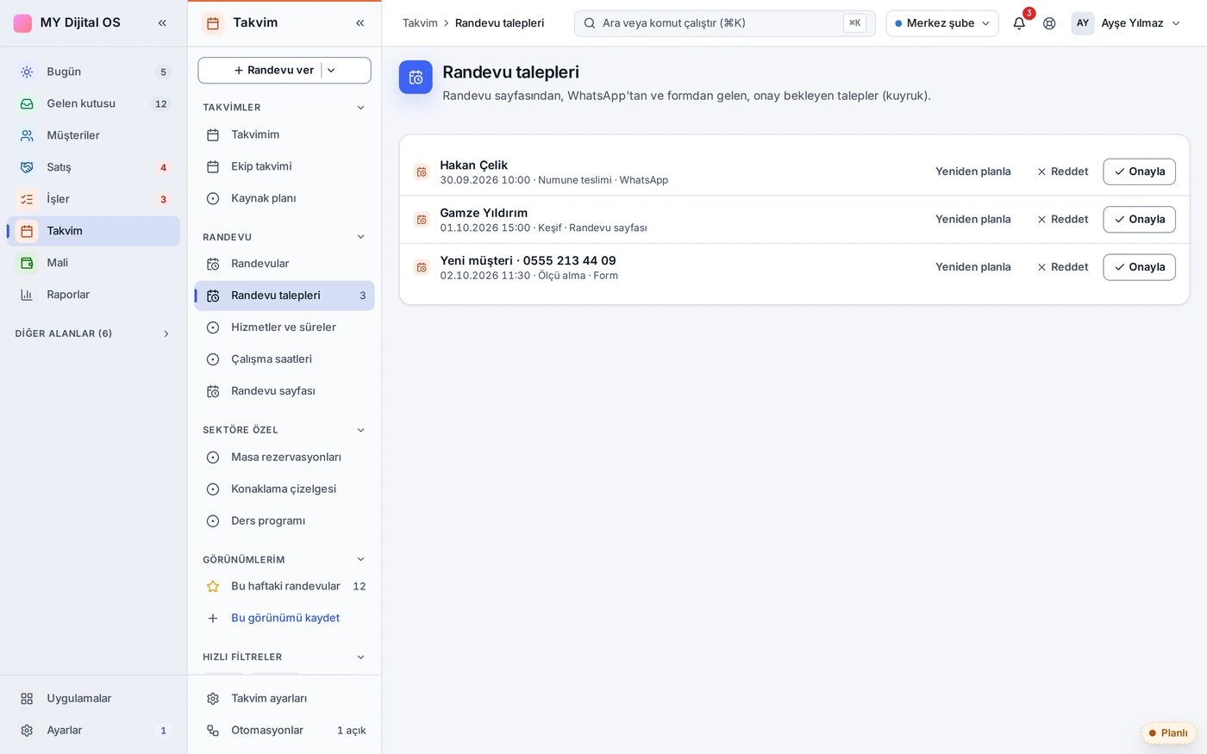The width and height of the screenshot is (1207, 754).
Task: Open Uygulamalar apps grid
Action: (93, 699)
